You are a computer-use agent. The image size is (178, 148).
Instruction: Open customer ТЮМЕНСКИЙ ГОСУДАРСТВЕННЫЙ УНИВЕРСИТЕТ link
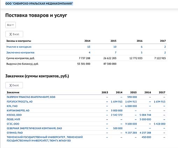[x=45, y=139]
